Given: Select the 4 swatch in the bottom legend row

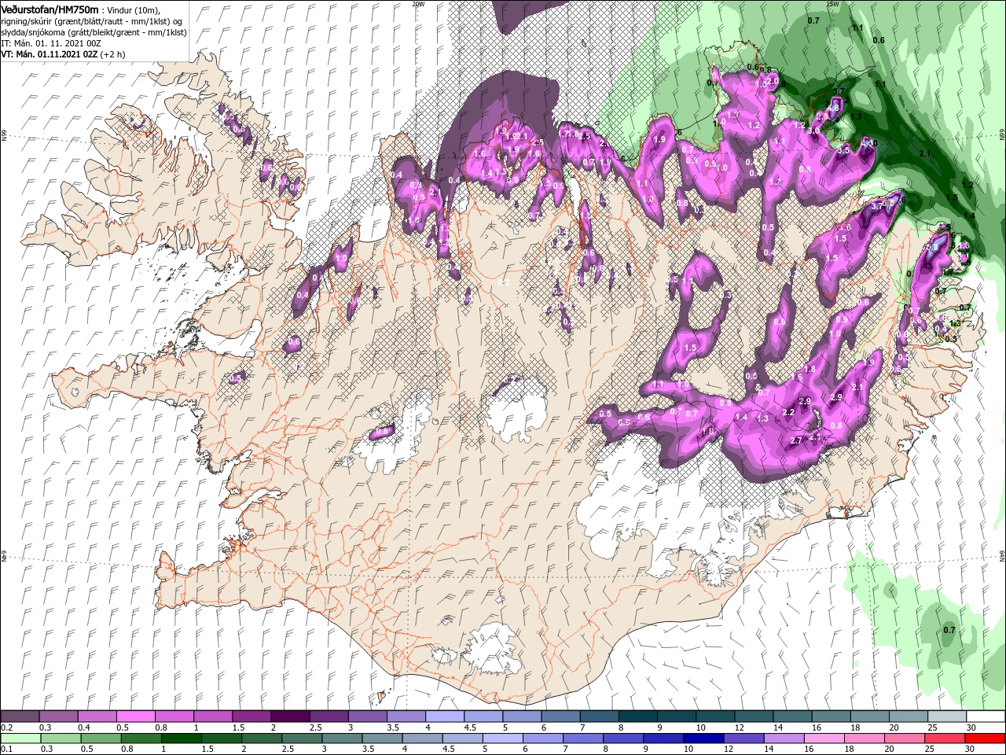Looking at the screenshot, I should tap(422, 738).
